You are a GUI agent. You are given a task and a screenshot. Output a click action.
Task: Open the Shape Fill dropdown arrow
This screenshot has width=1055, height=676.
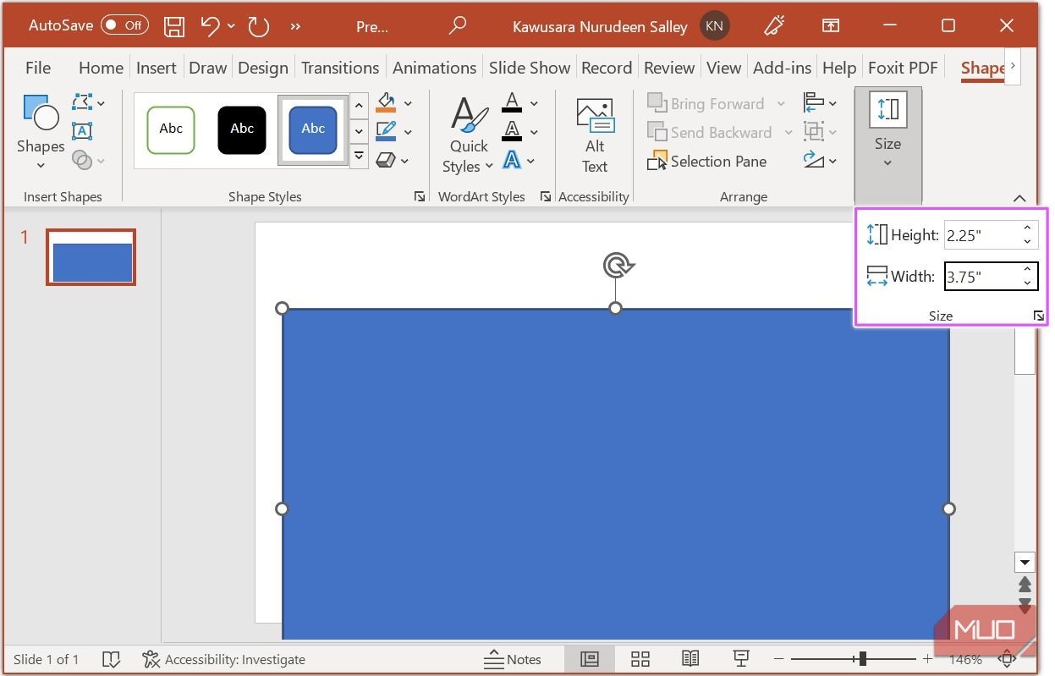pyautogui.click(x=408, y=103)
